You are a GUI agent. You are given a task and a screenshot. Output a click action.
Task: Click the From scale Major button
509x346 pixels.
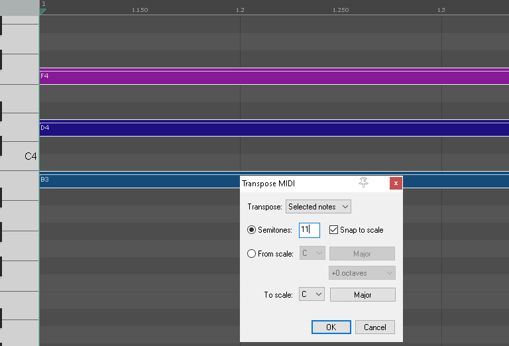(x=362, y=253)
